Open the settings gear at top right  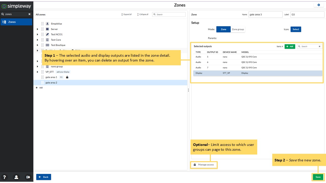point(319,5)
